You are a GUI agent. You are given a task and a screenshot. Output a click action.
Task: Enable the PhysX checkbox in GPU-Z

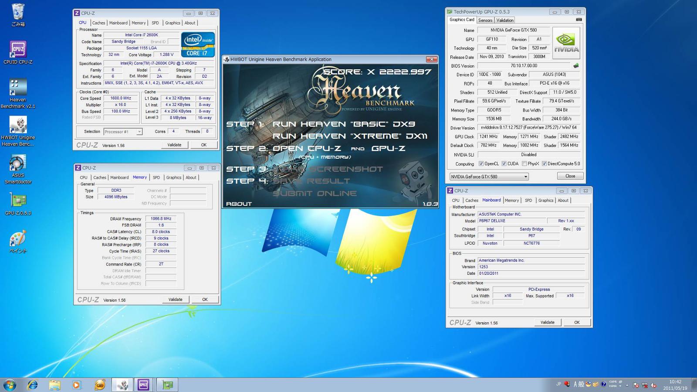[524, 164]
